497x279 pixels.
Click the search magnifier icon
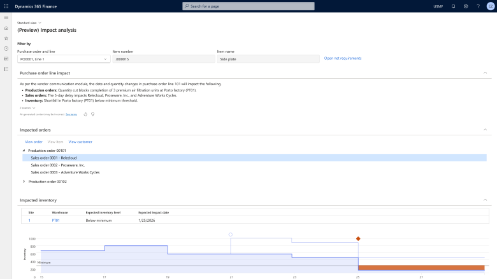tap(187, 6)
